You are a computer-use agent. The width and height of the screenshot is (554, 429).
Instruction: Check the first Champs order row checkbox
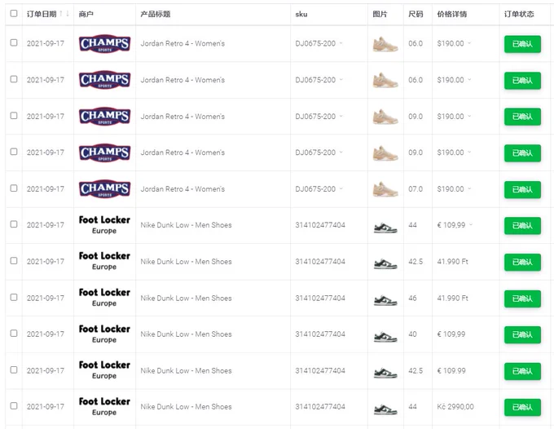click(14, 42)
